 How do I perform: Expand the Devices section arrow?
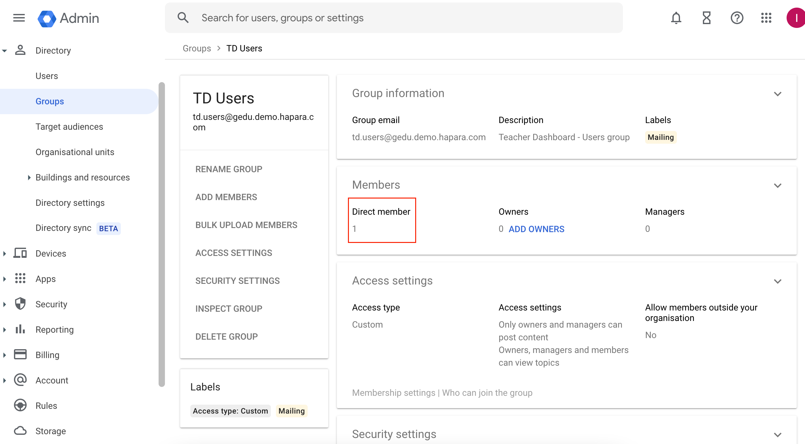coord(4,254)
